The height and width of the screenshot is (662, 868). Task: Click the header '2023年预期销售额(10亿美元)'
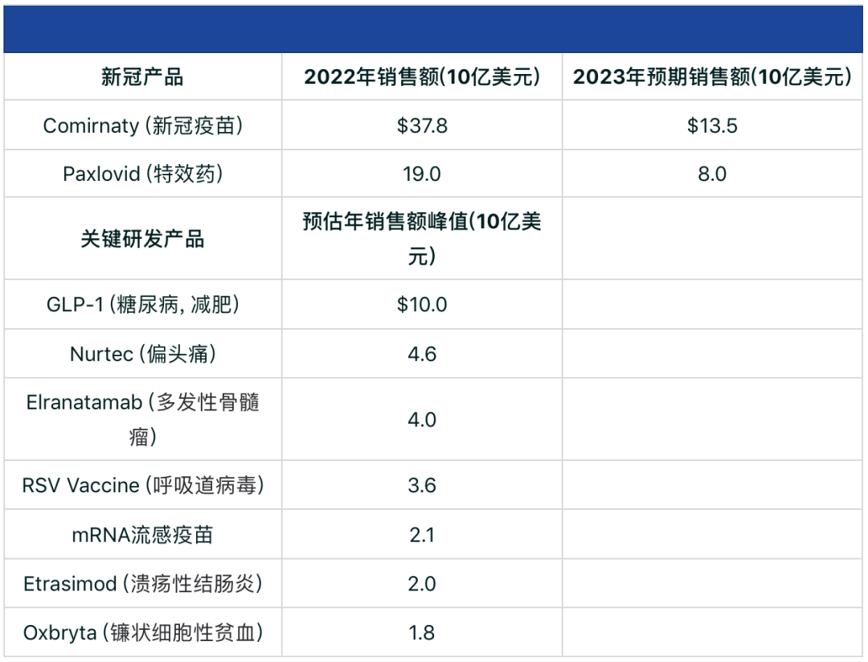coord(712,77)
